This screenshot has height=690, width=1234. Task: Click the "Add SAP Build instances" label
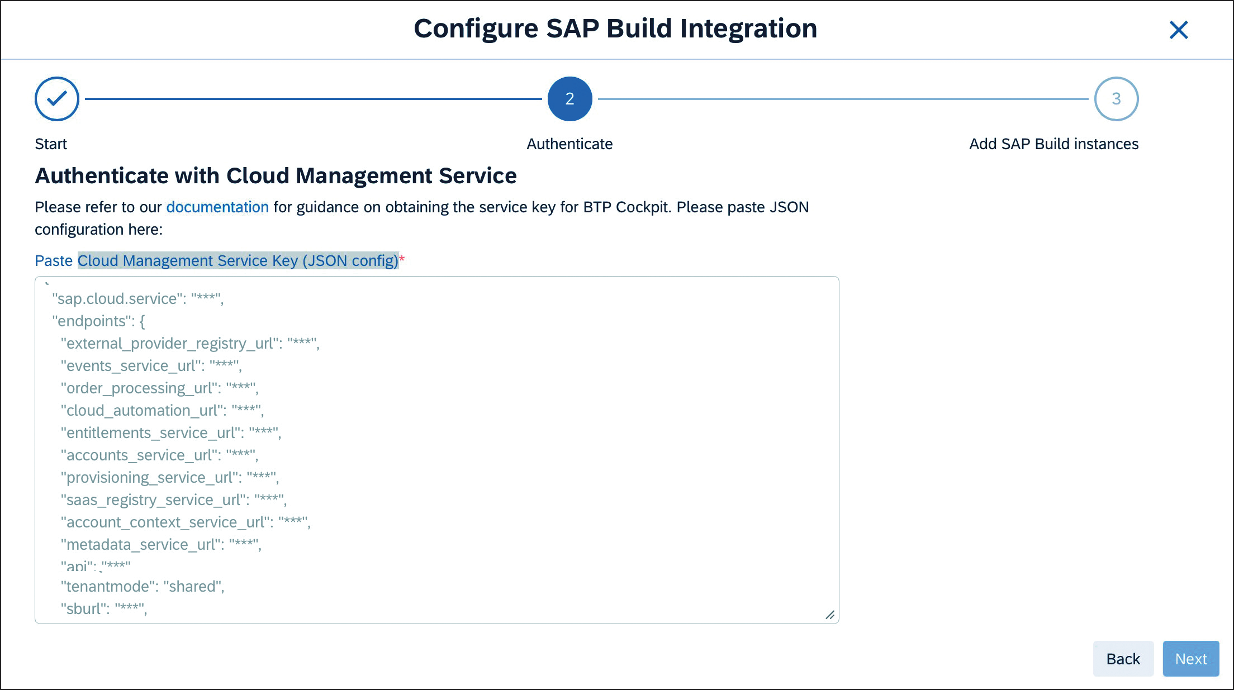(1053, 144)
